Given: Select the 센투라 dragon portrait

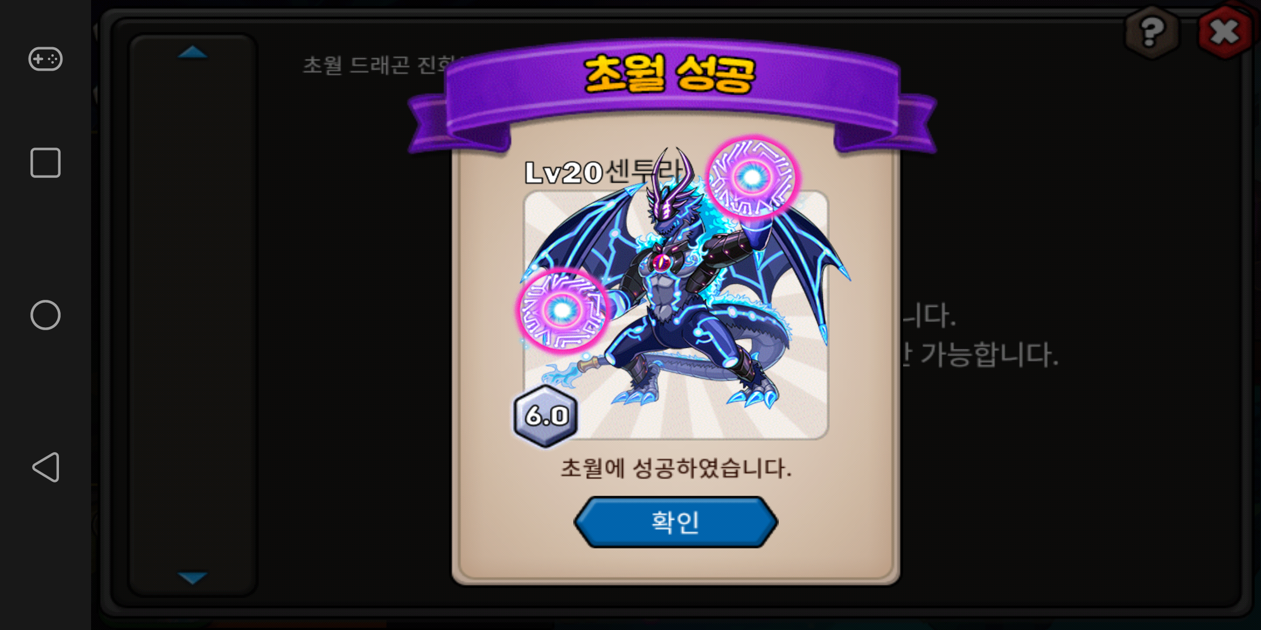Looking at the screenshot, I should pyautogui.click(x=675, y=315).
